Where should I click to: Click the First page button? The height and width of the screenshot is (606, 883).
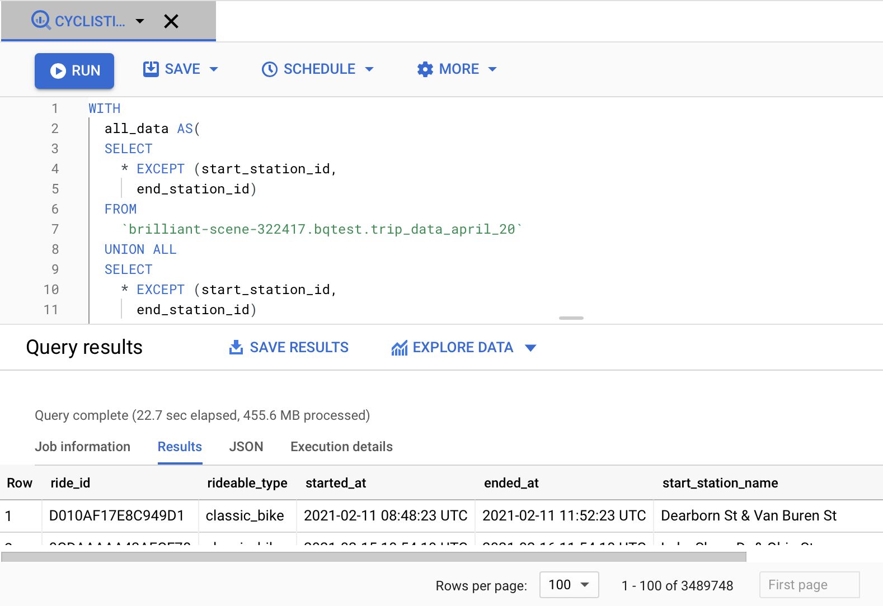pos(809,585)
